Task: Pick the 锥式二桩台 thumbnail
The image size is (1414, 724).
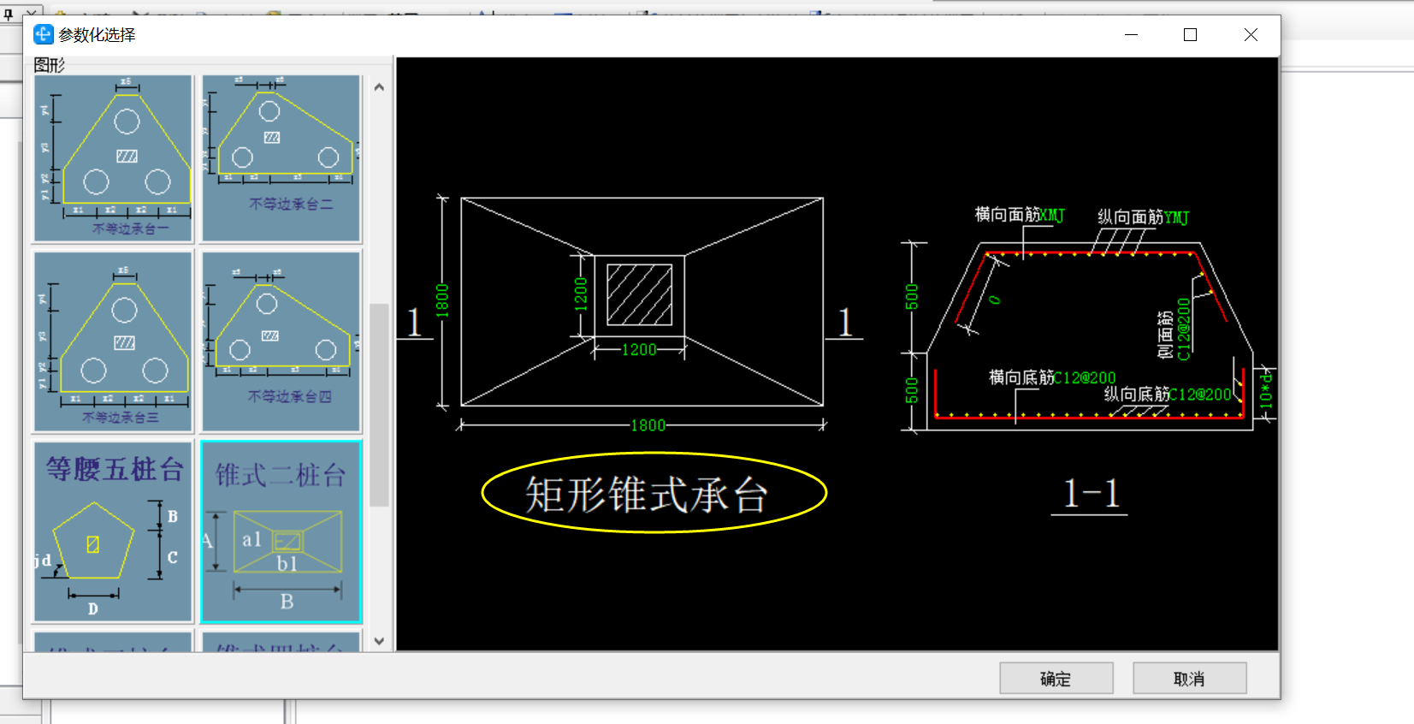Action: 281,531
